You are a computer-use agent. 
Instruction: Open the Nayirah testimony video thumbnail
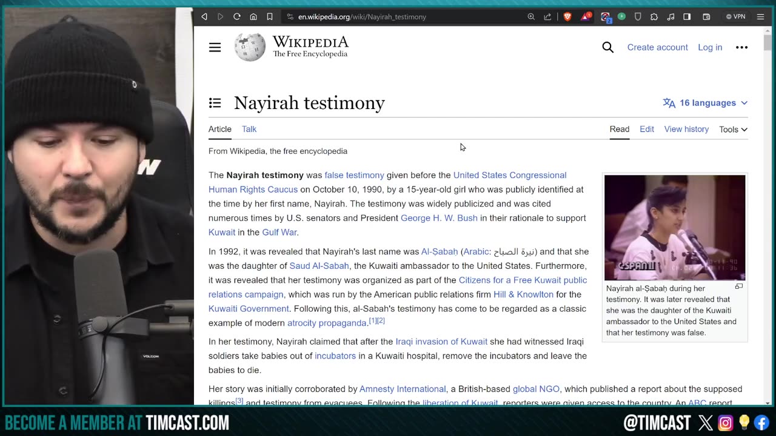[x=675, y=228]
